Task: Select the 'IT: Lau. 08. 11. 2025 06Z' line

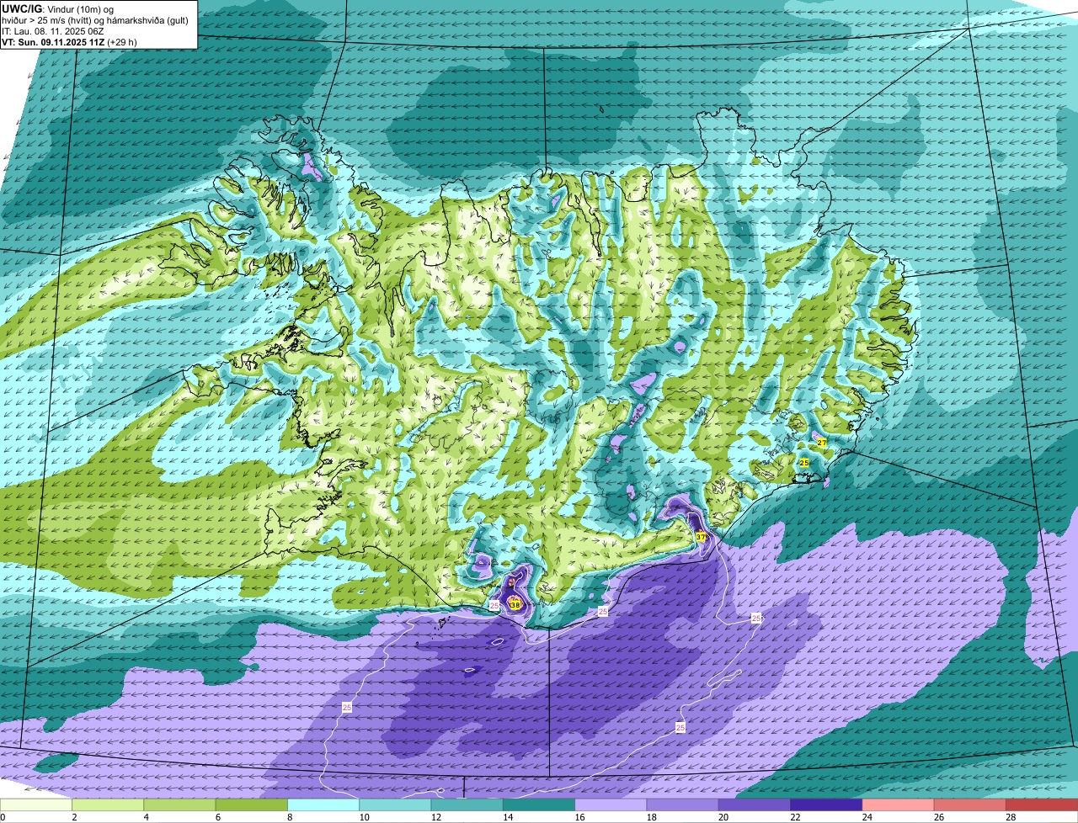Action: [x=54, y=31]
